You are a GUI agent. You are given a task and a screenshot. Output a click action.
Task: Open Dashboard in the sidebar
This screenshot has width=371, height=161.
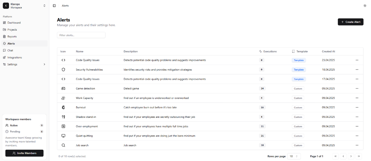click(x=25, y=23)
